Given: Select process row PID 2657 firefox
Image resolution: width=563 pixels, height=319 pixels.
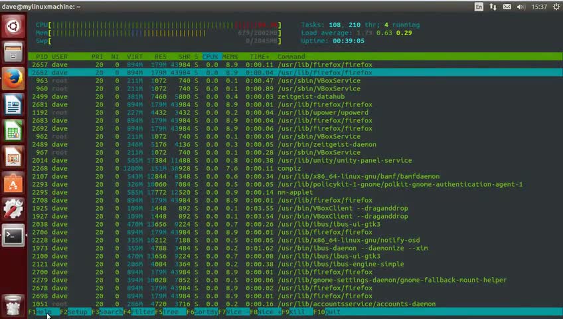Looking at the screenshot, I should click(295, 64).
